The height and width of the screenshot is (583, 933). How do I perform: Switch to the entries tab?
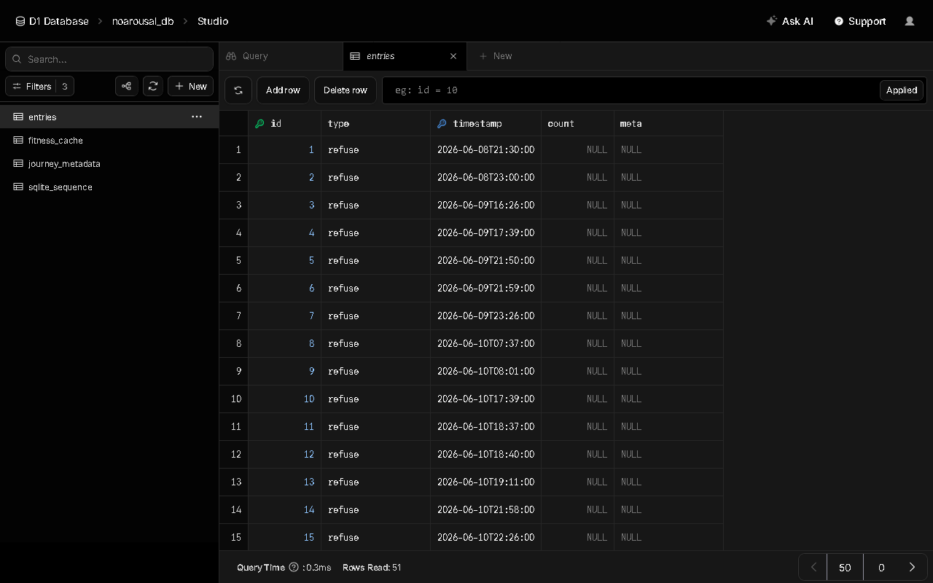(405, 56)
